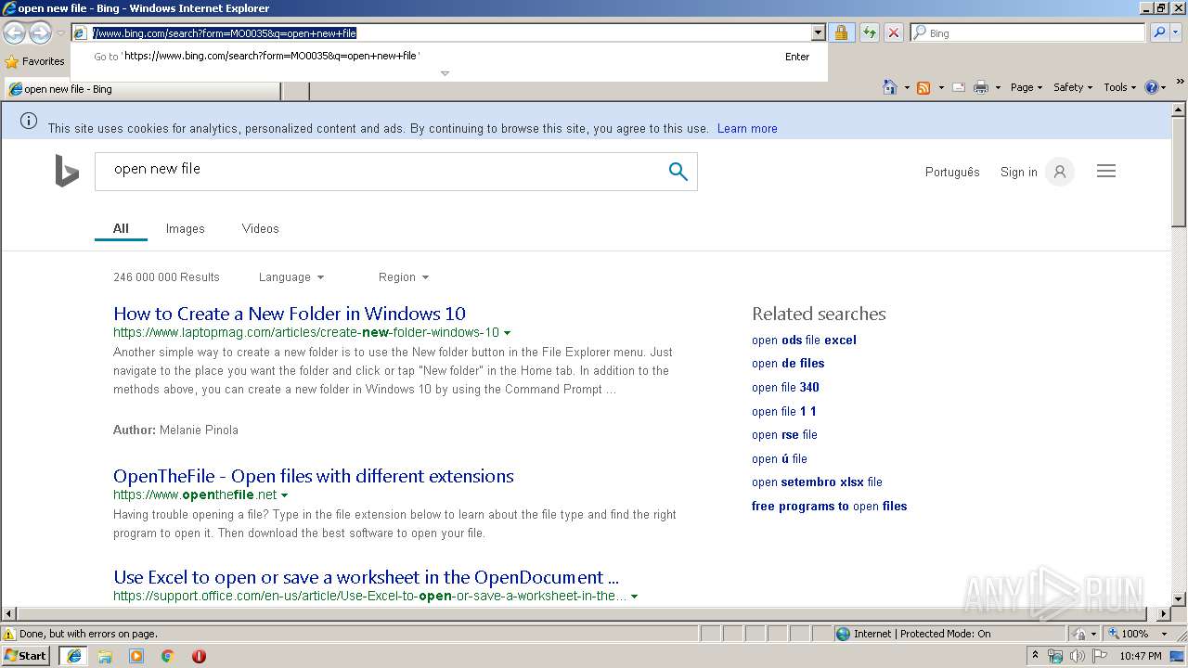Open the hamburger menu icon

[1106, 171]
